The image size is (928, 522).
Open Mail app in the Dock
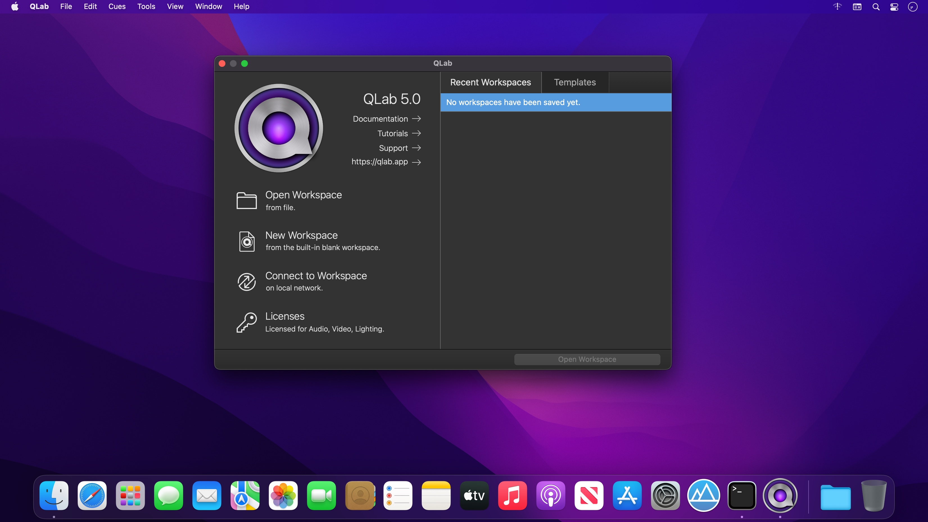207,495
